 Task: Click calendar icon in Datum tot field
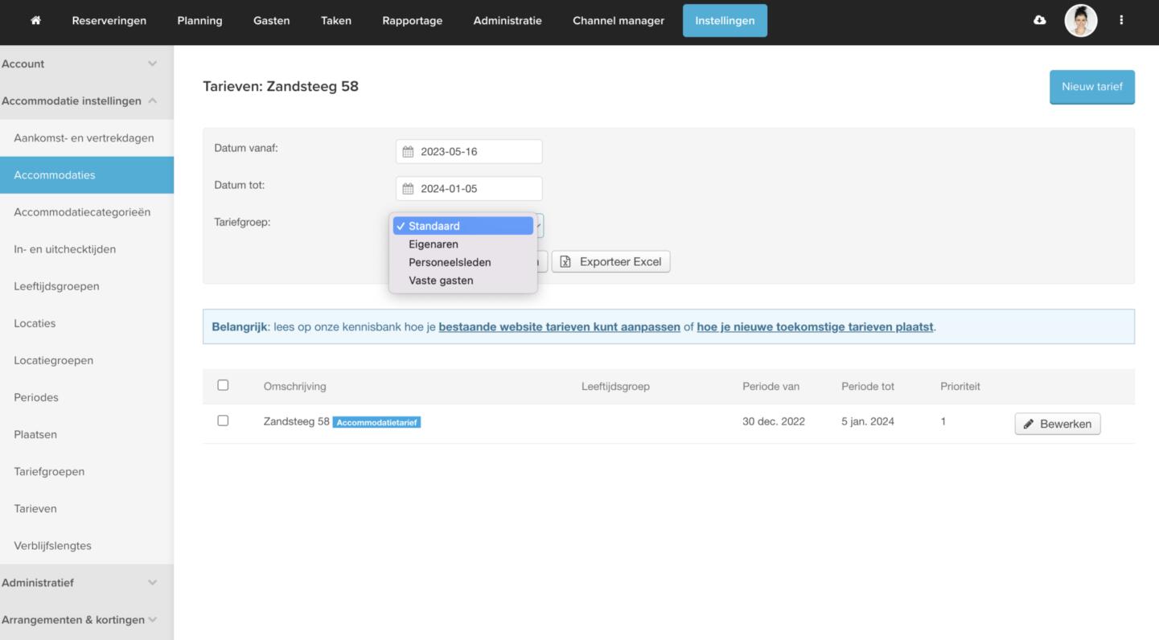click(x=408, y=189)
